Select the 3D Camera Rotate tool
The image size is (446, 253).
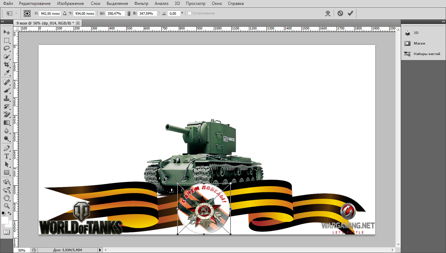pos(6,190)
